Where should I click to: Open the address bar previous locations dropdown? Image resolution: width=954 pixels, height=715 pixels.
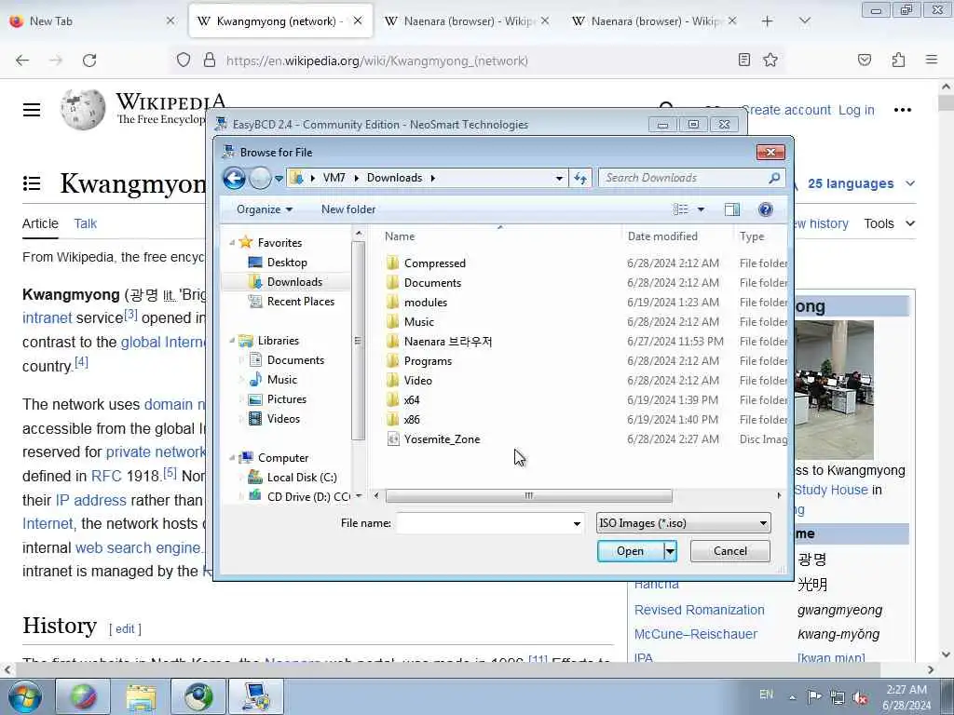coord(559,178)
